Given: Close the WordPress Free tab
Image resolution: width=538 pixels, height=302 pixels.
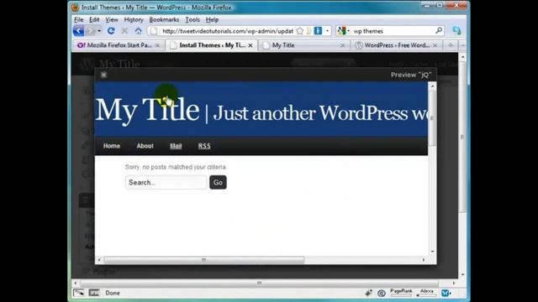Looking at the screenshot, I should click(x=435, y=45).
